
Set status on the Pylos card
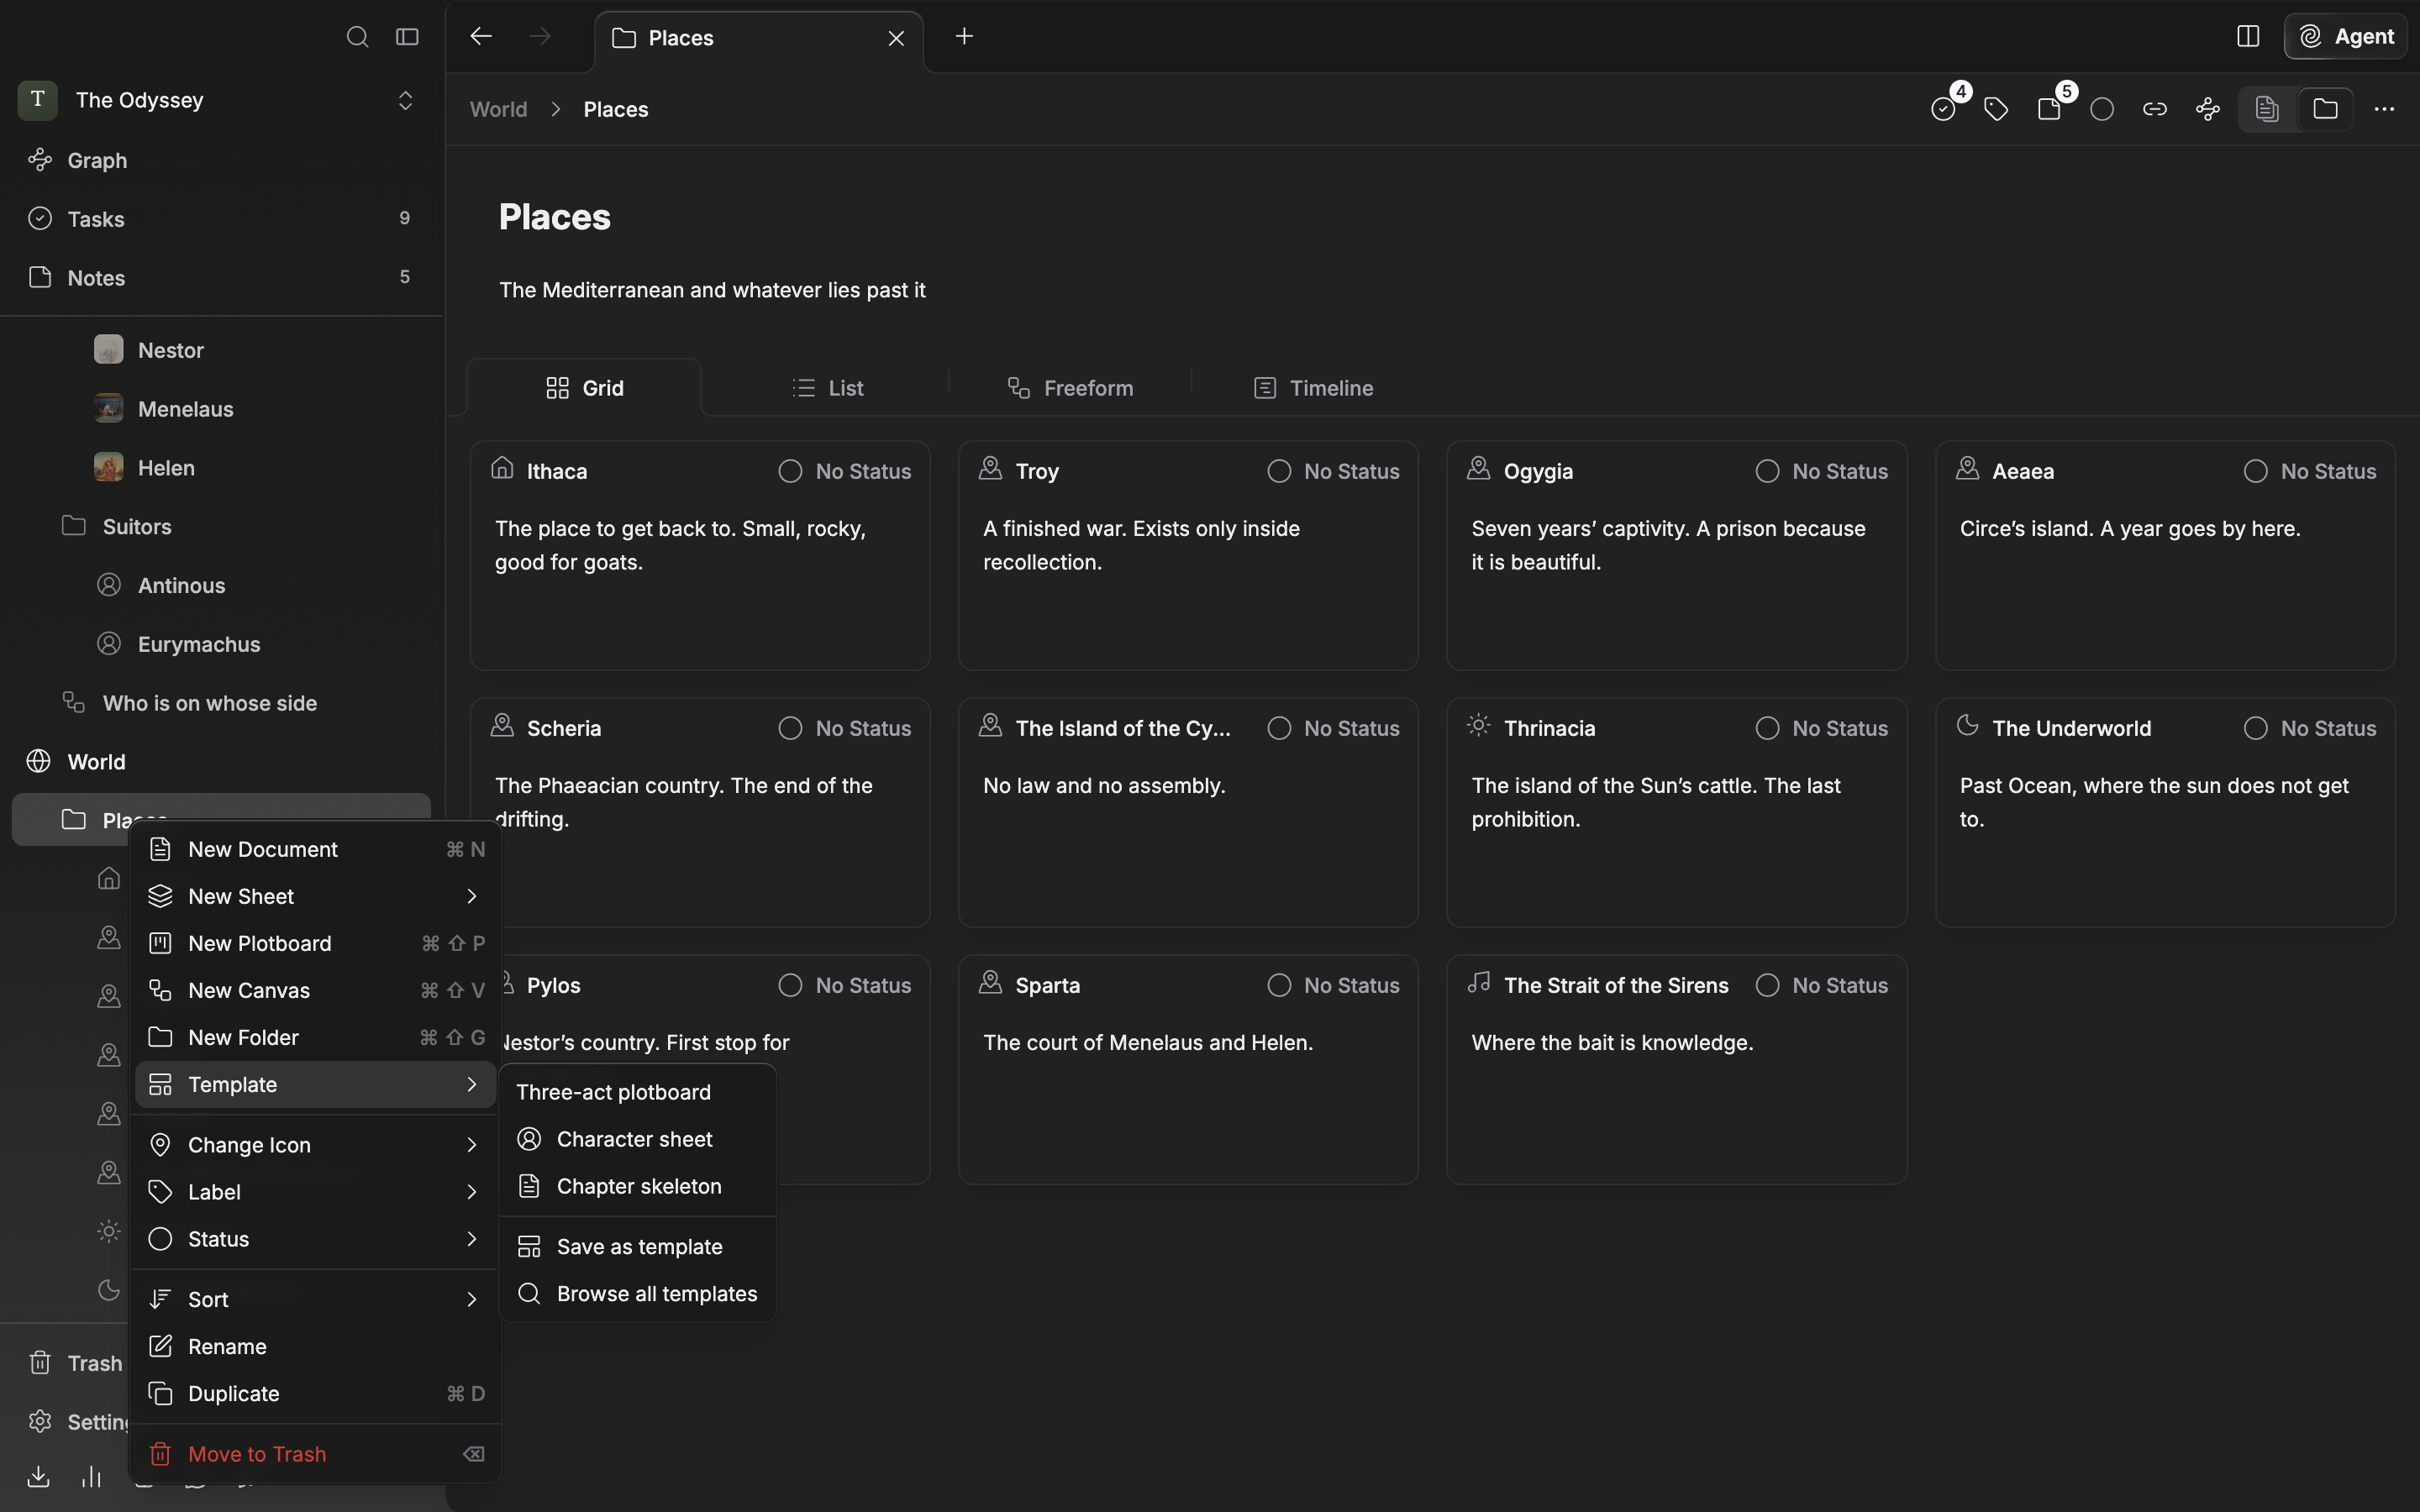[845, 985]
